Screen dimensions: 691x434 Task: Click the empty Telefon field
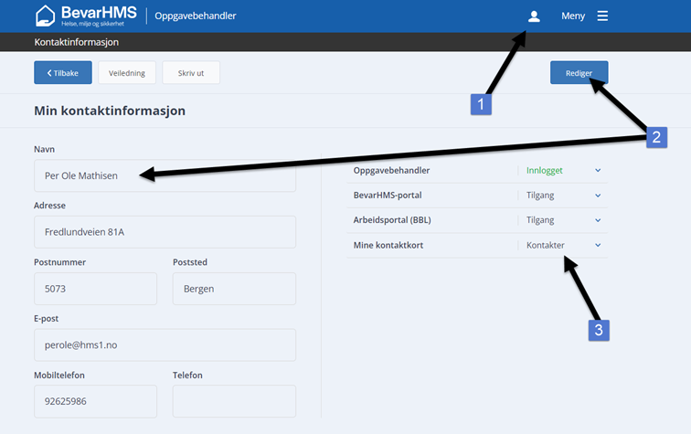[234, 401]
